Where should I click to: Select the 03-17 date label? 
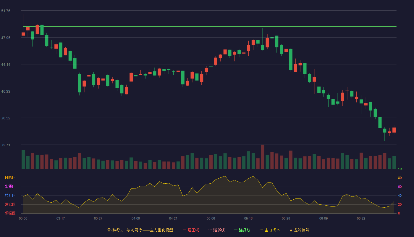[61, 218]
